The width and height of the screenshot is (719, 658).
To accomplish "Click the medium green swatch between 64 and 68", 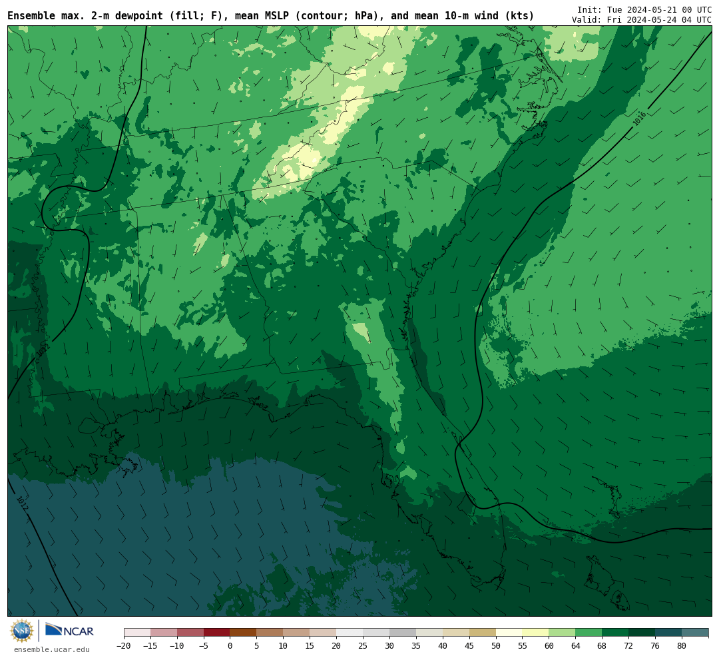I will tap(589, 633).
